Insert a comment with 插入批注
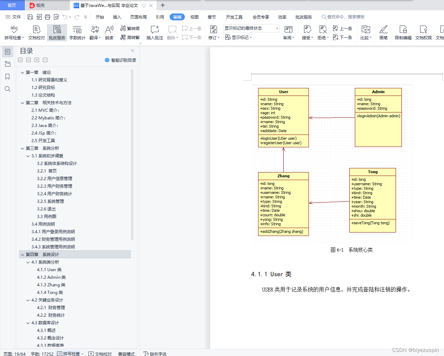Screen dimensions: 444x356 coord(155,32)
